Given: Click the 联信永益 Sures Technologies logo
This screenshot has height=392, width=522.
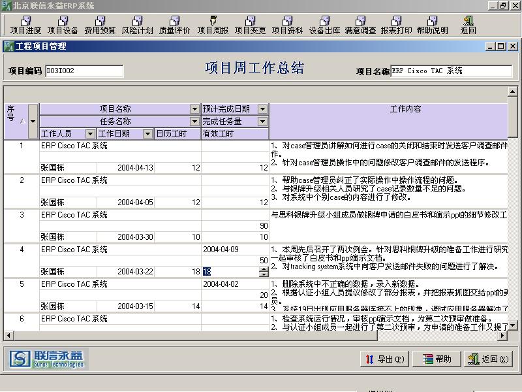Looking at the screenshot, I should coord(46,359).
